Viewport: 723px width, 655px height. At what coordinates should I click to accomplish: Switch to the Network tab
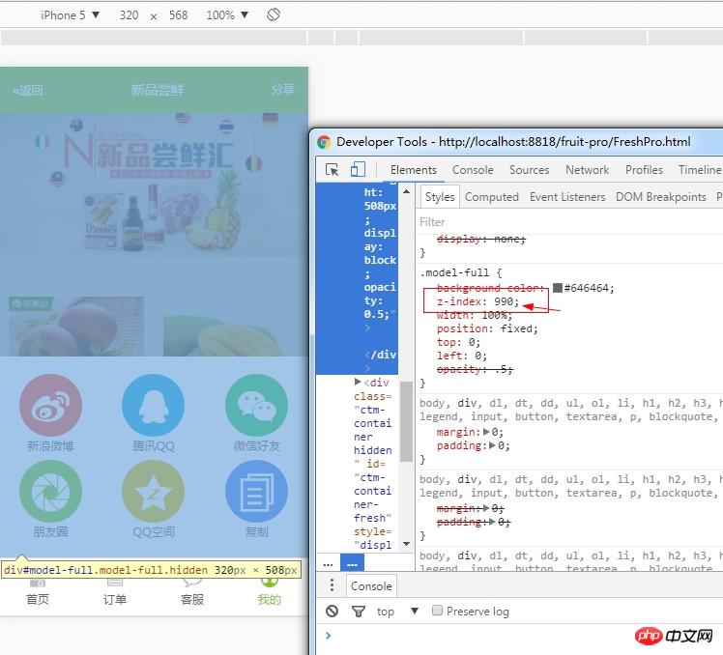587,170
